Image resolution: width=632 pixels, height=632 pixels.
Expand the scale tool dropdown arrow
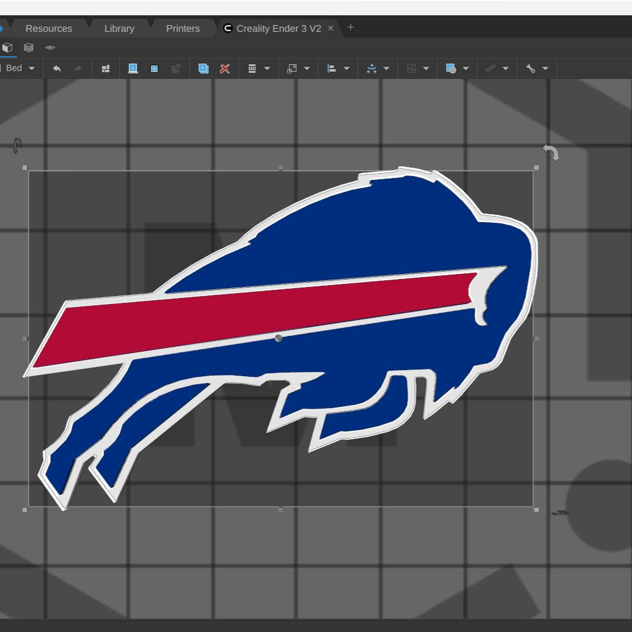(307, 69)
